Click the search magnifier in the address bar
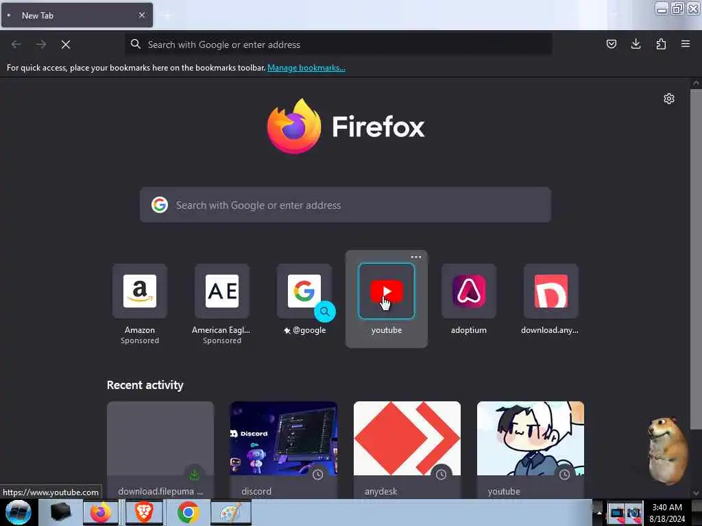 coord(136,44)
